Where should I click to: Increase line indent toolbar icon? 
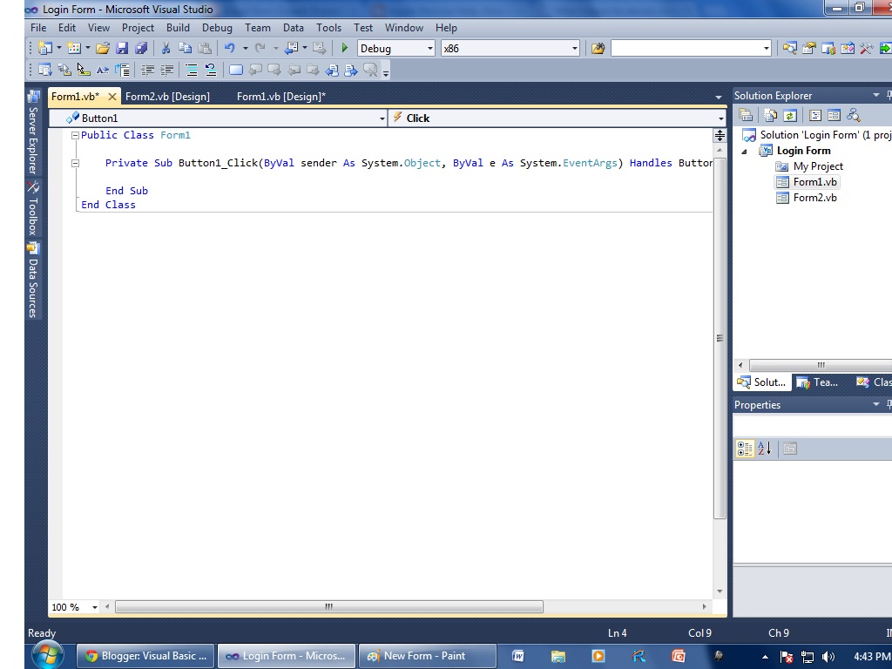pyautogui.click(x=166, y=70)
